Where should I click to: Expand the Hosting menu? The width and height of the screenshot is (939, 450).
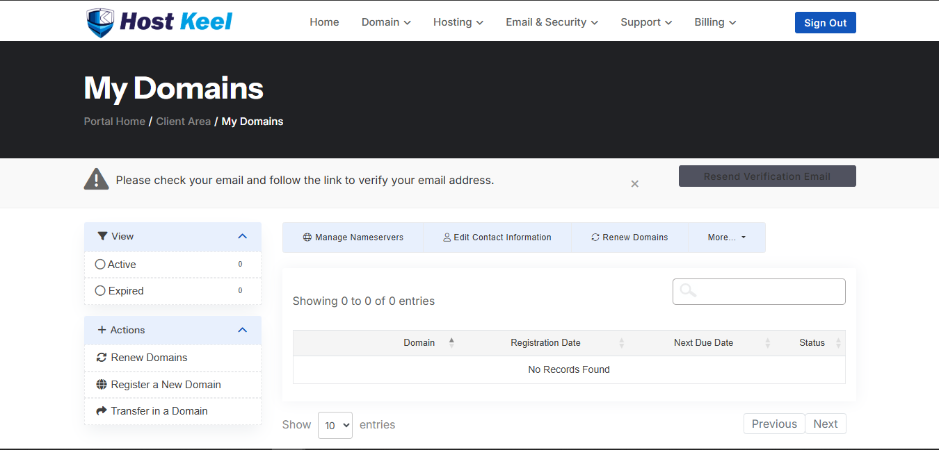(458, 22)
